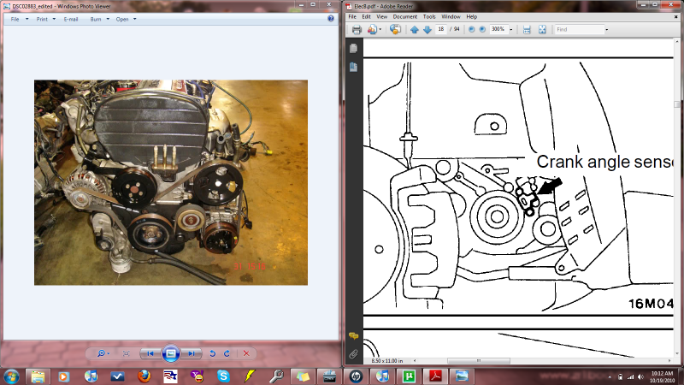Screen dimensions: 684x385
Task: Go to the previous photo
Action: (150, 353)
